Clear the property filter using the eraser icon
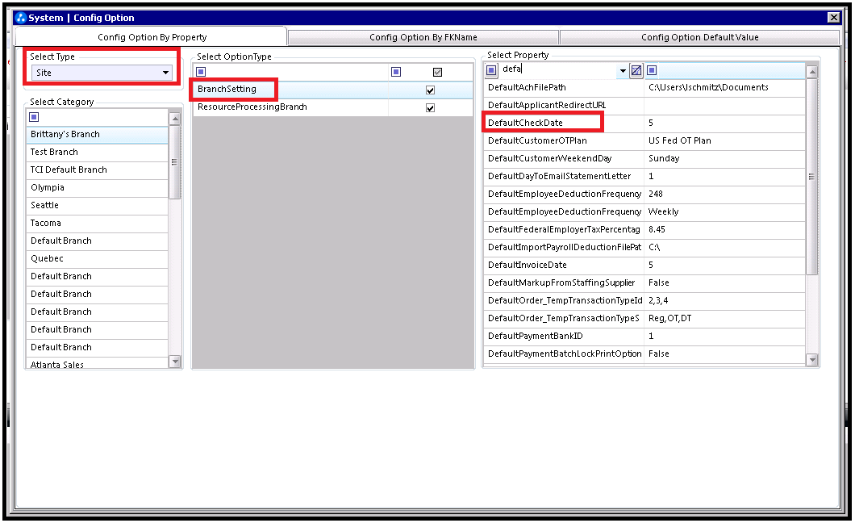Viewport: 855px width, 523px height. coord(636,70)
